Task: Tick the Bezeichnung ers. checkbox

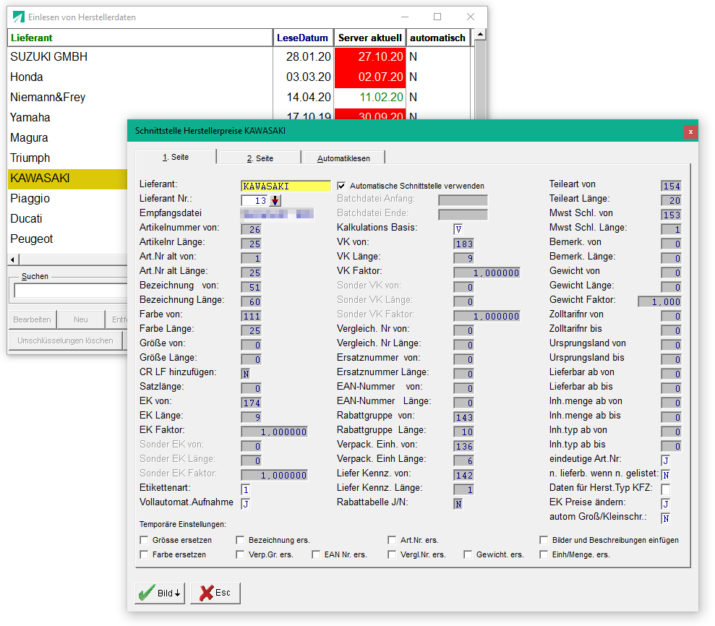Action: [x=240, y=540]
